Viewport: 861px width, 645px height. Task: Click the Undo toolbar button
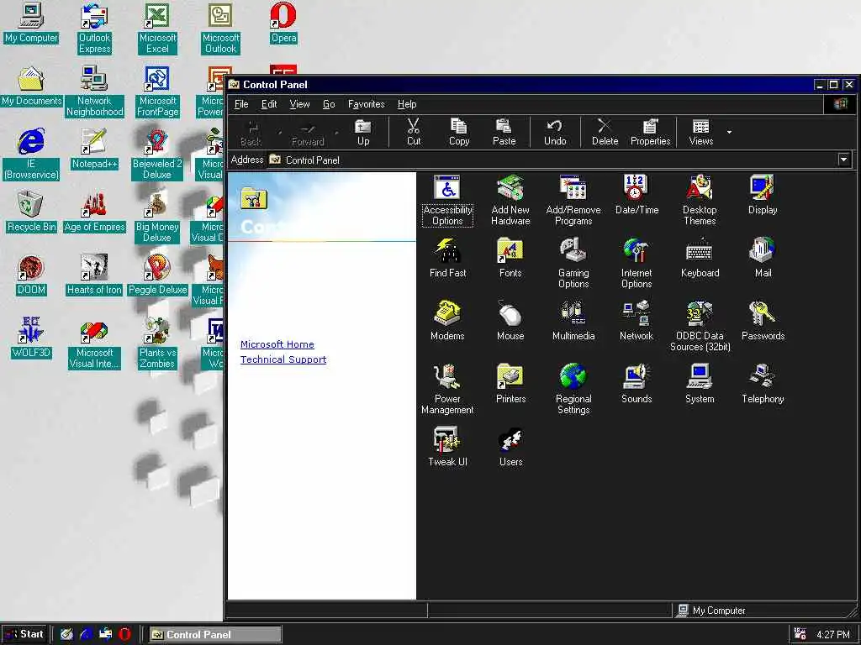pos(555,132)
